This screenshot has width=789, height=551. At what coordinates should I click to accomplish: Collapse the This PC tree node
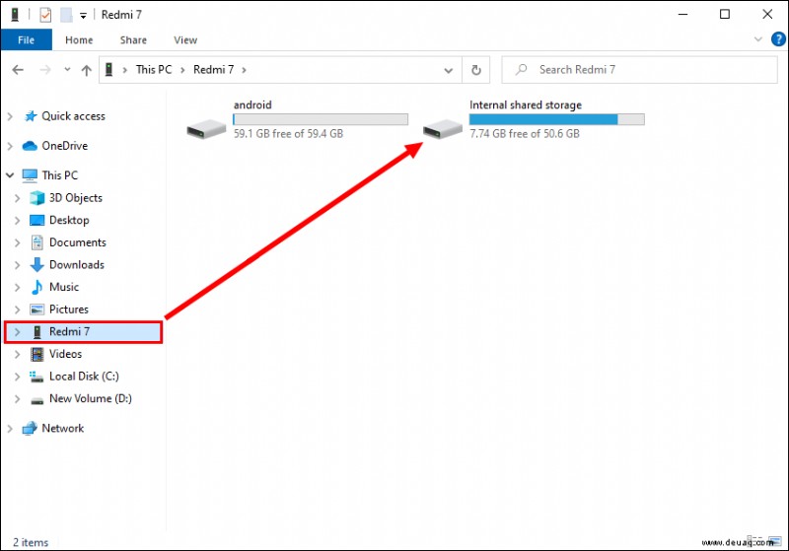coord(10,175)
